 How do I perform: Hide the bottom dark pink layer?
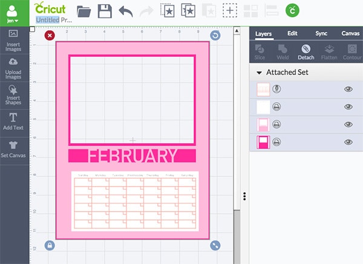[x=348, y=143]
